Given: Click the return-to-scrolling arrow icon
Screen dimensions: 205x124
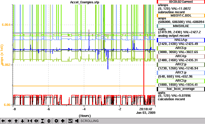Looking at the screenshot, I should [x=77, y=121].
